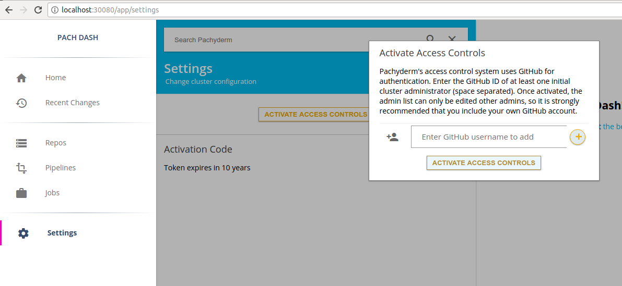Close the Pachyderm search bar with X
The image size is (622, 286).
(x=452, y=39)
